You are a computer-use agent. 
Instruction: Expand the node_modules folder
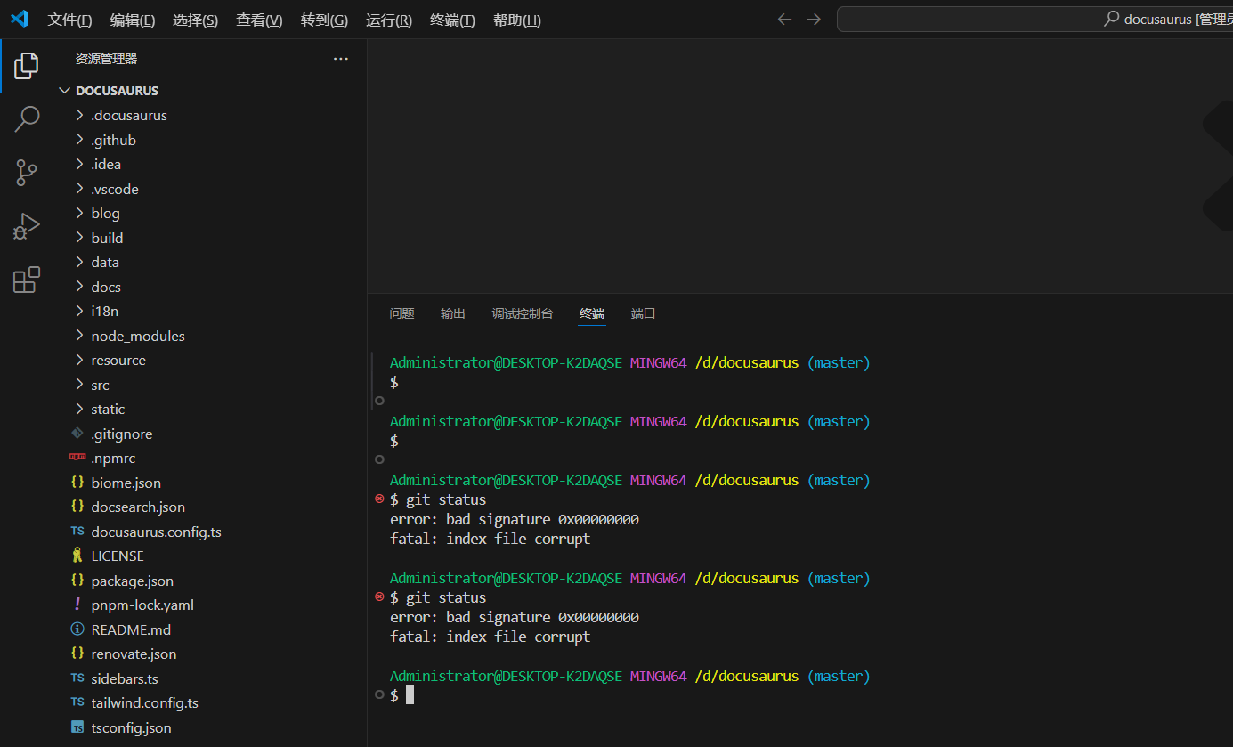(x=79, y=336)
